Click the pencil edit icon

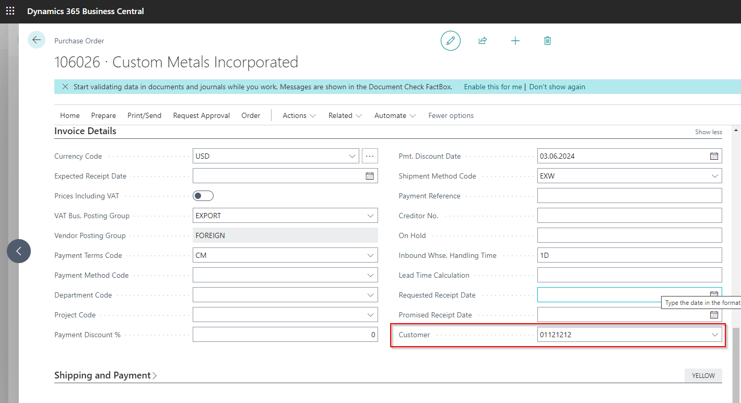pos(451,41)
